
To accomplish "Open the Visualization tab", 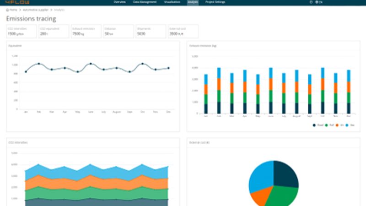I will 171,2.
